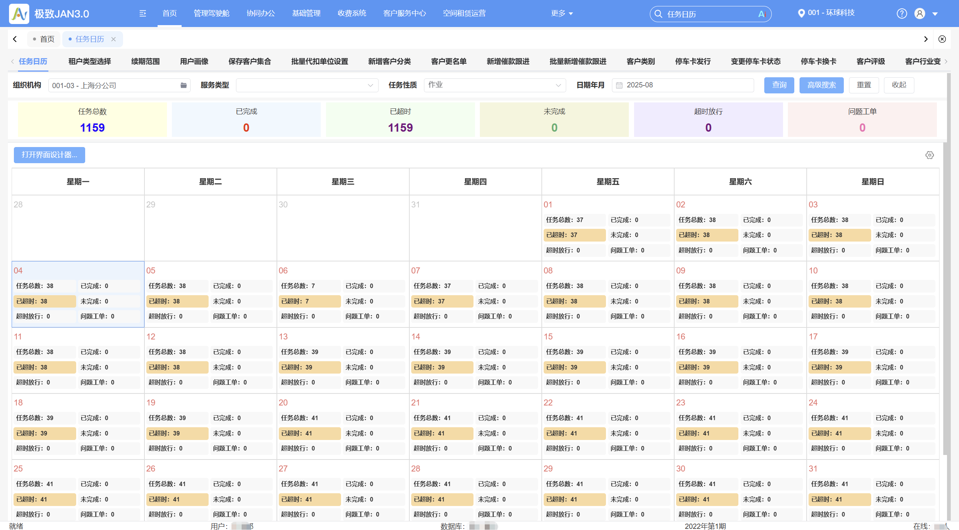Click 已超时: 7 on day 06
959x530 pixels.
click(310, 302)
